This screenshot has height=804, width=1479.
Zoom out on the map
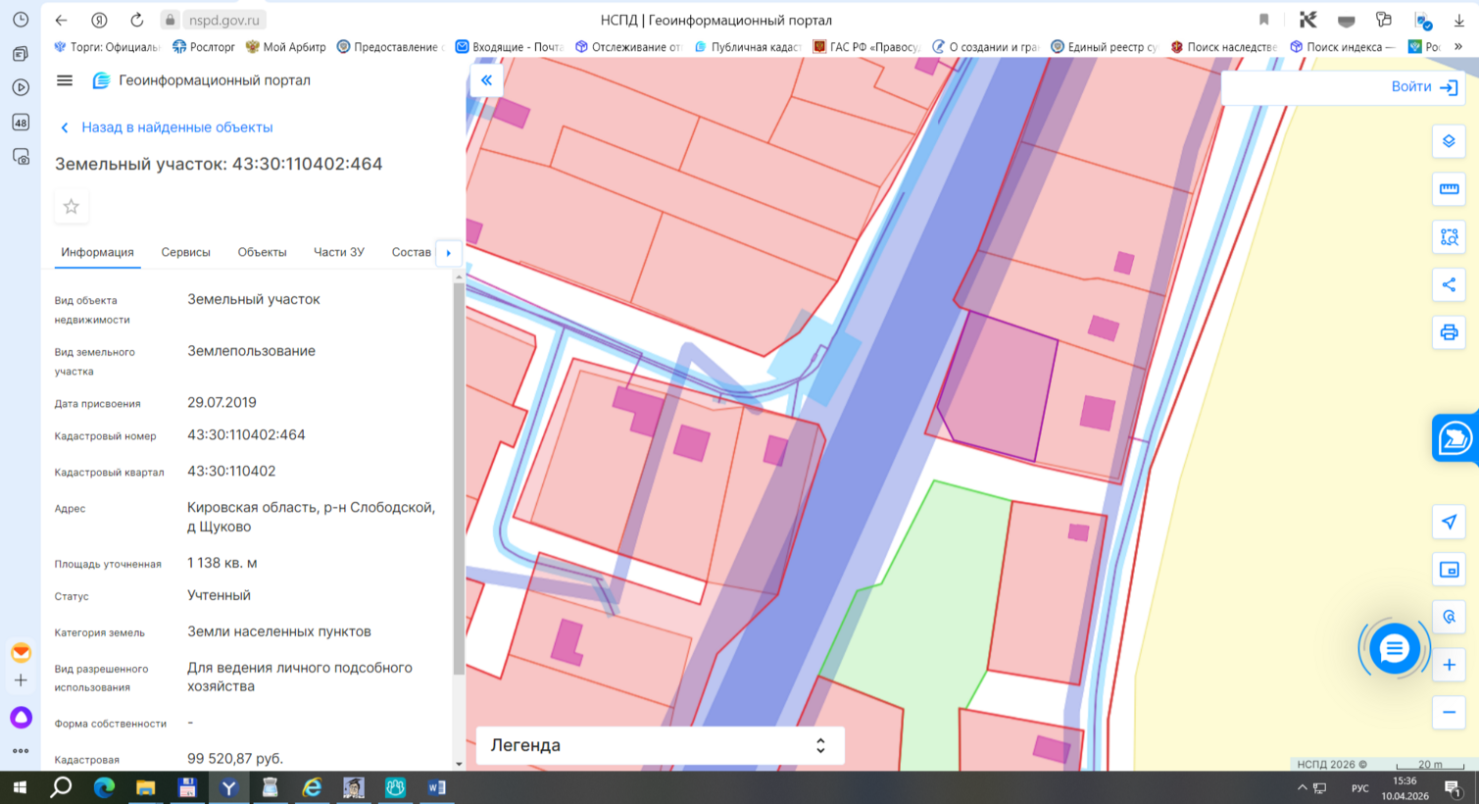click(1449, 713)
